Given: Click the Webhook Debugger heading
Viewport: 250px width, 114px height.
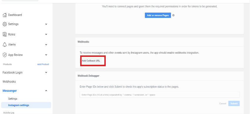Looking at the screenshot, I should [x=88, y=76].
